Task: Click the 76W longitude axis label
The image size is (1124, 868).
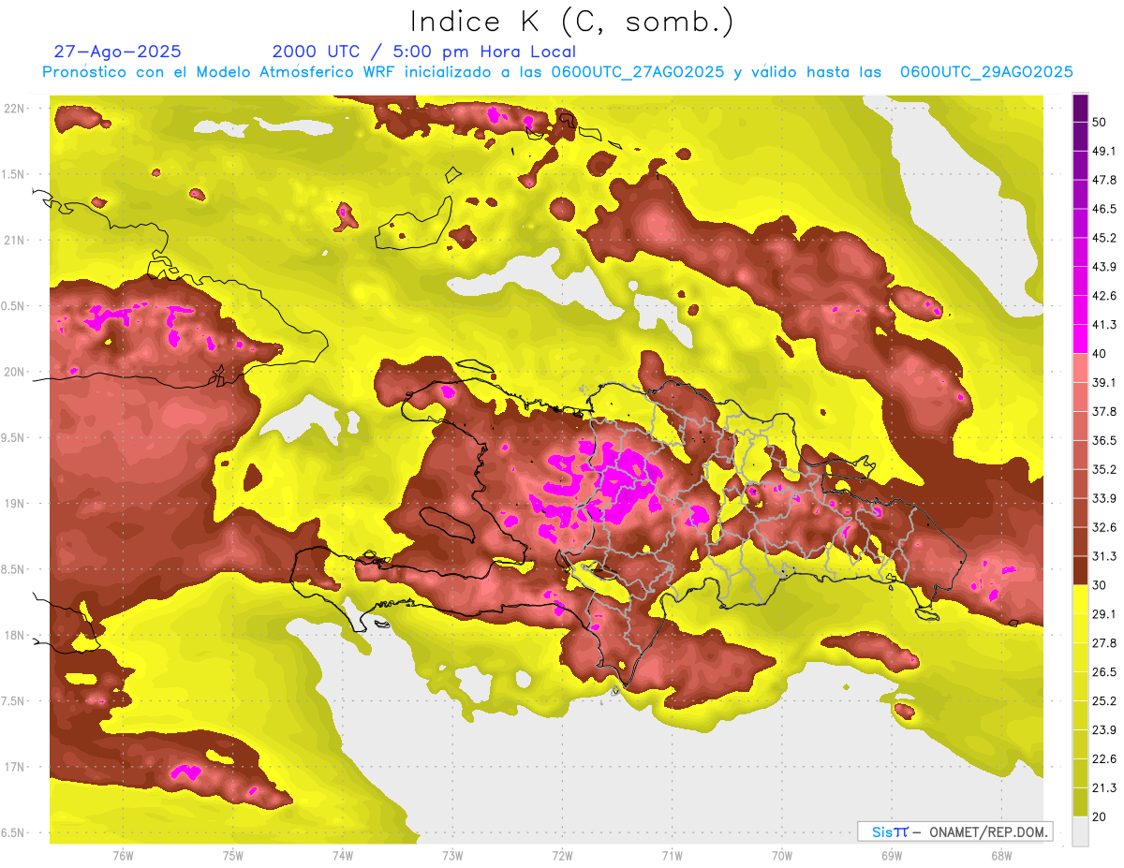Action: pos(123,855)
